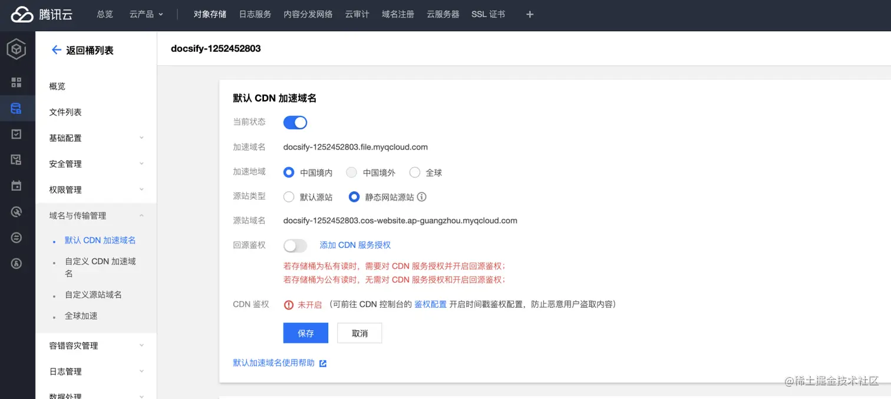Open 域名注册 in the top navigation
Image resolution: width=891 pixels, height=399 pixels.
pos(398,14)
